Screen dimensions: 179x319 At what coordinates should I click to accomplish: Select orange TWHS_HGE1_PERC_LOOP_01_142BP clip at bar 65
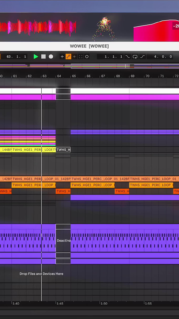[x=100, y=179]
